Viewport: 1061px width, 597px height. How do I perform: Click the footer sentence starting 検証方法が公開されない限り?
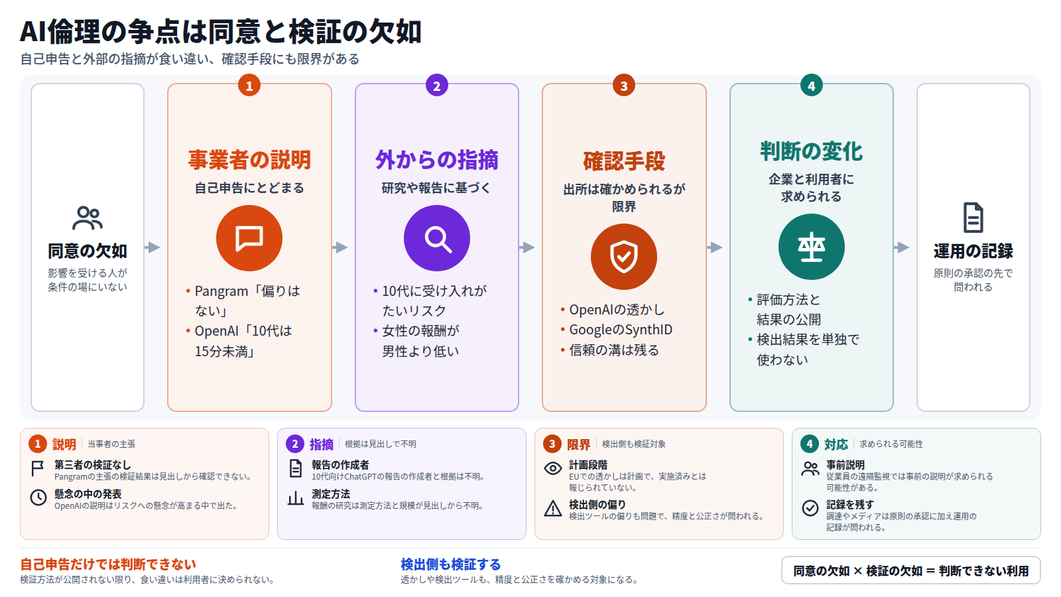pyautogui.click(x=147, y=580)
